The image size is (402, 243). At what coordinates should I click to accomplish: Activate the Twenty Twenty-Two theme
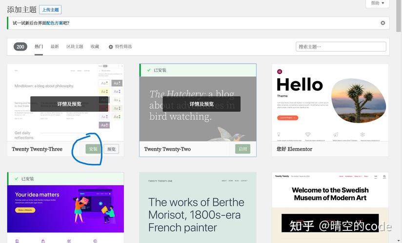pyautogui.click(x=242, y=149)
